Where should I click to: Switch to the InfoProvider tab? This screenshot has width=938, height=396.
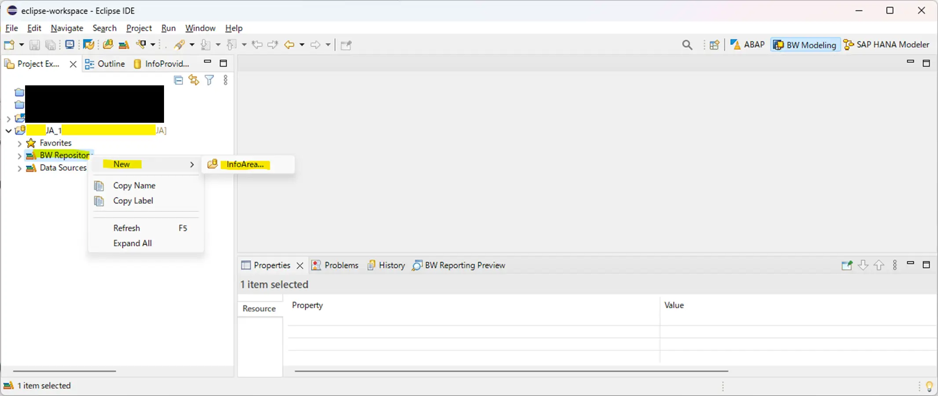point(162,64)
